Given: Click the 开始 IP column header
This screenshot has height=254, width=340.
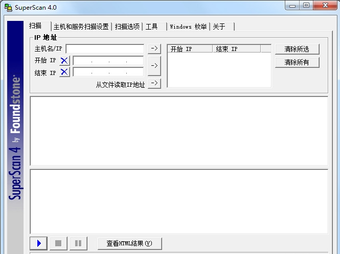Looking at the screenshot, I should 190,49.
